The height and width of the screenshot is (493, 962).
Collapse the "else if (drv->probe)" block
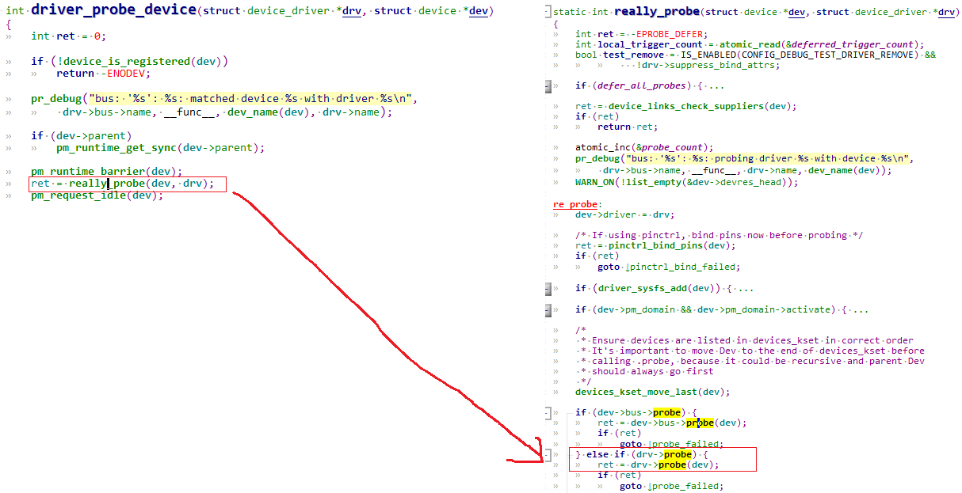click(x=548, y=455)
